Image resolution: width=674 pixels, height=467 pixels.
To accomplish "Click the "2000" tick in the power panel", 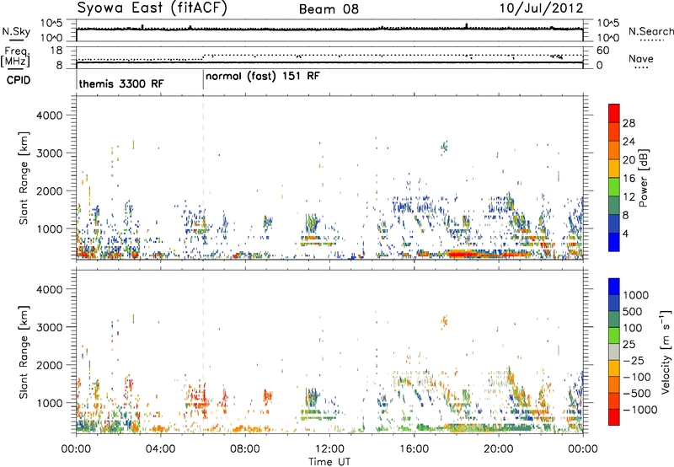I will pos(50,191).
